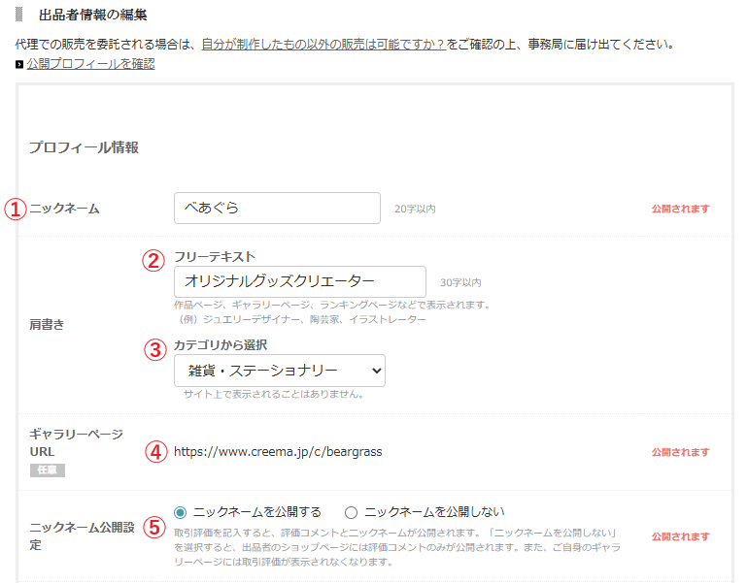Screen dimensions: 748x583
Task: Click the circled number 2 marker
Action: tap(153, 260)
